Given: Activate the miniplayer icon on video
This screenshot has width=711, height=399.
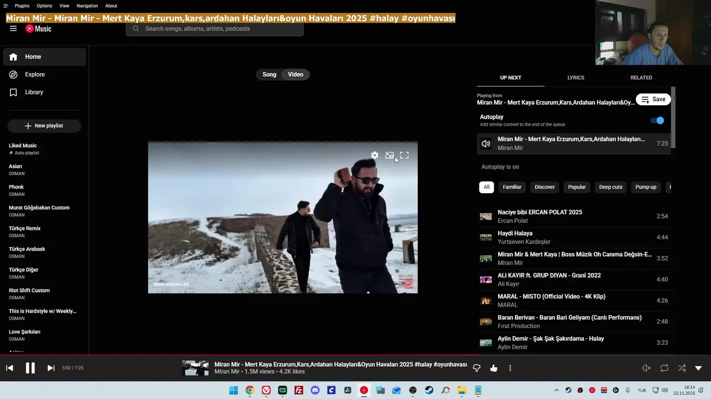Looking at the screenshot, I should click(389, 156).
